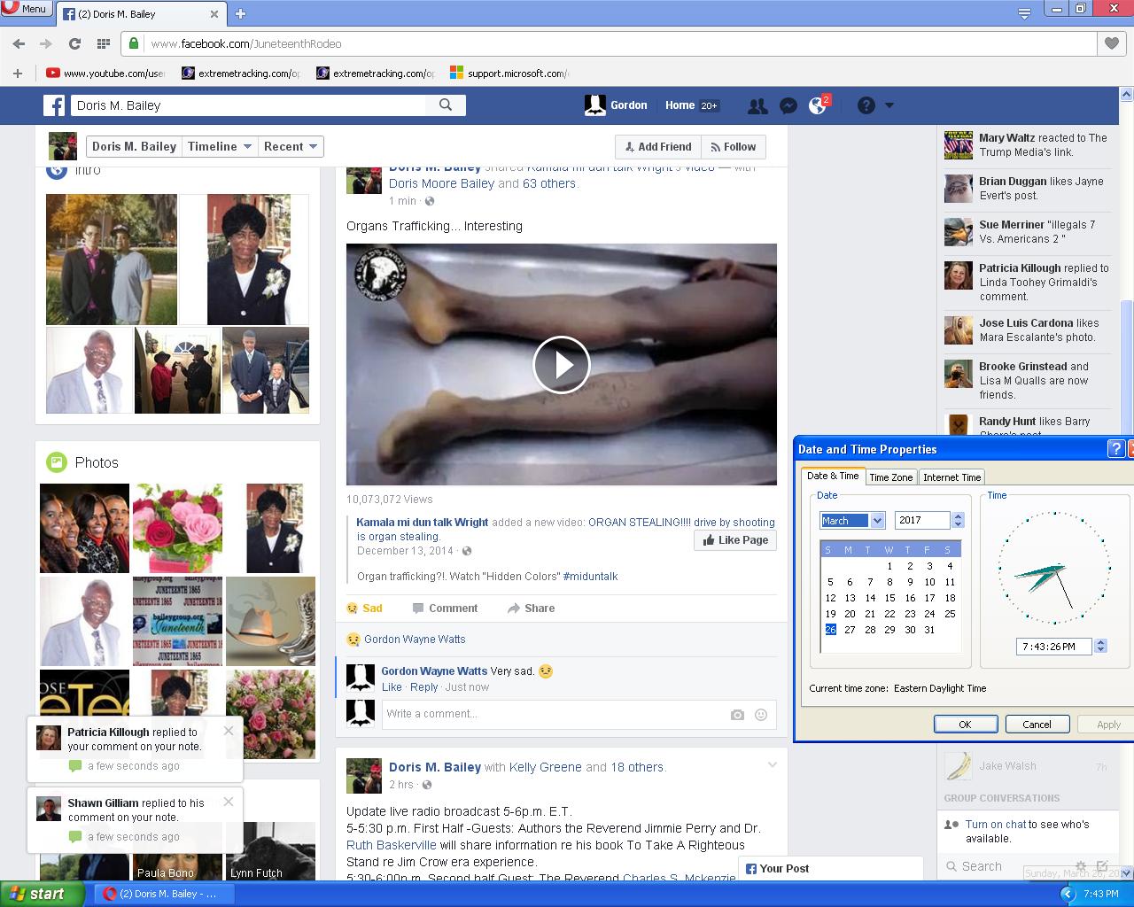Reload the page with refresh icon
This screenshot has width=1134, height=907.
point(74,43)
